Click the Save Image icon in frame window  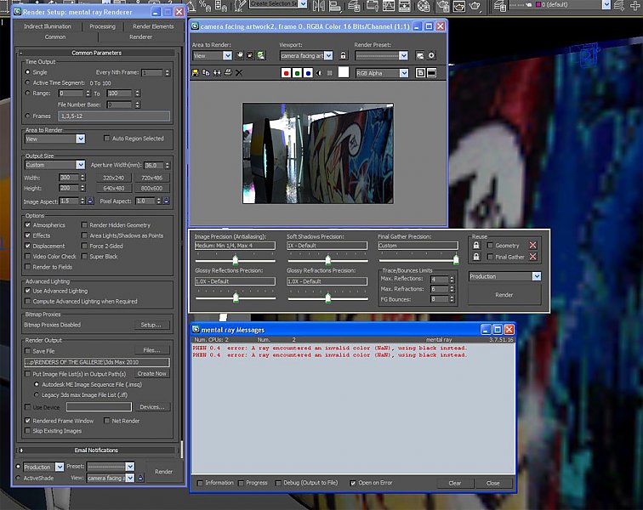[x=196, y=73]
